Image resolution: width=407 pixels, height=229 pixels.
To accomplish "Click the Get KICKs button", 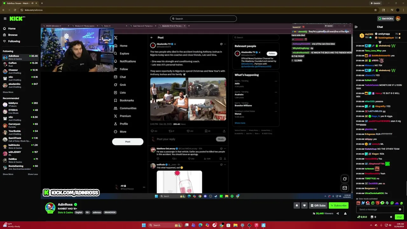I will [385, 18].
